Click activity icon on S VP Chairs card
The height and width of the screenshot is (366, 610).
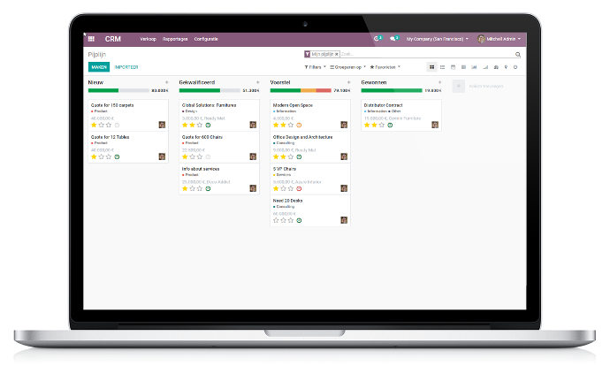coord(299,188)
